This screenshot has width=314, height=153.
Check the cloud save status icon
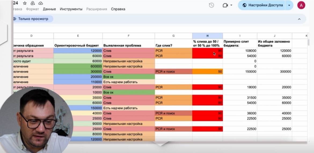[x=41, y=3]
